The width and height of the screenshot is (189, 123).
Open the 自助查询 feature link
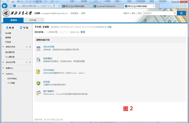click(x=48, y=59)
